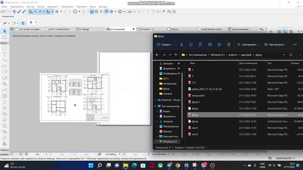
Task: Select the Inject Parameters syringe tool
Action: coord(24,12)
